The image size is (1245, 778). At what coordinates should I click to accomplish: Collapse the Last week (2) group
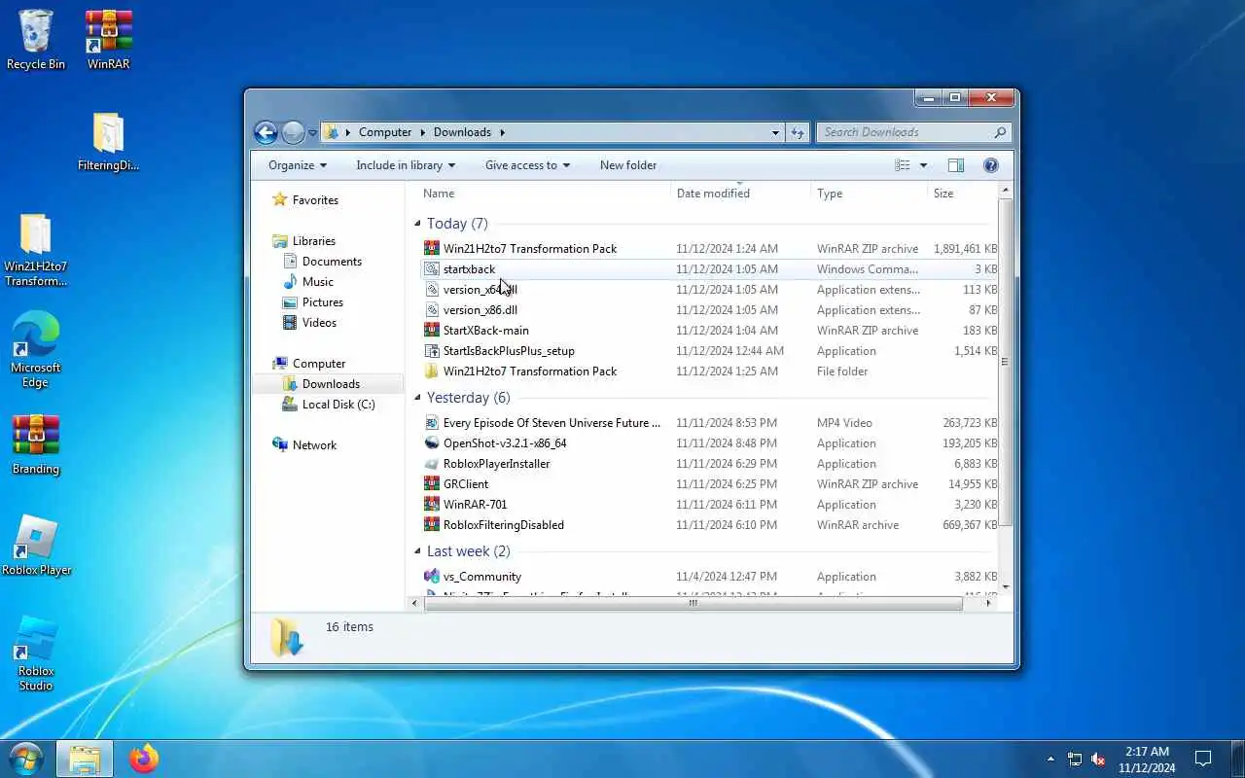tap(418, 551)
